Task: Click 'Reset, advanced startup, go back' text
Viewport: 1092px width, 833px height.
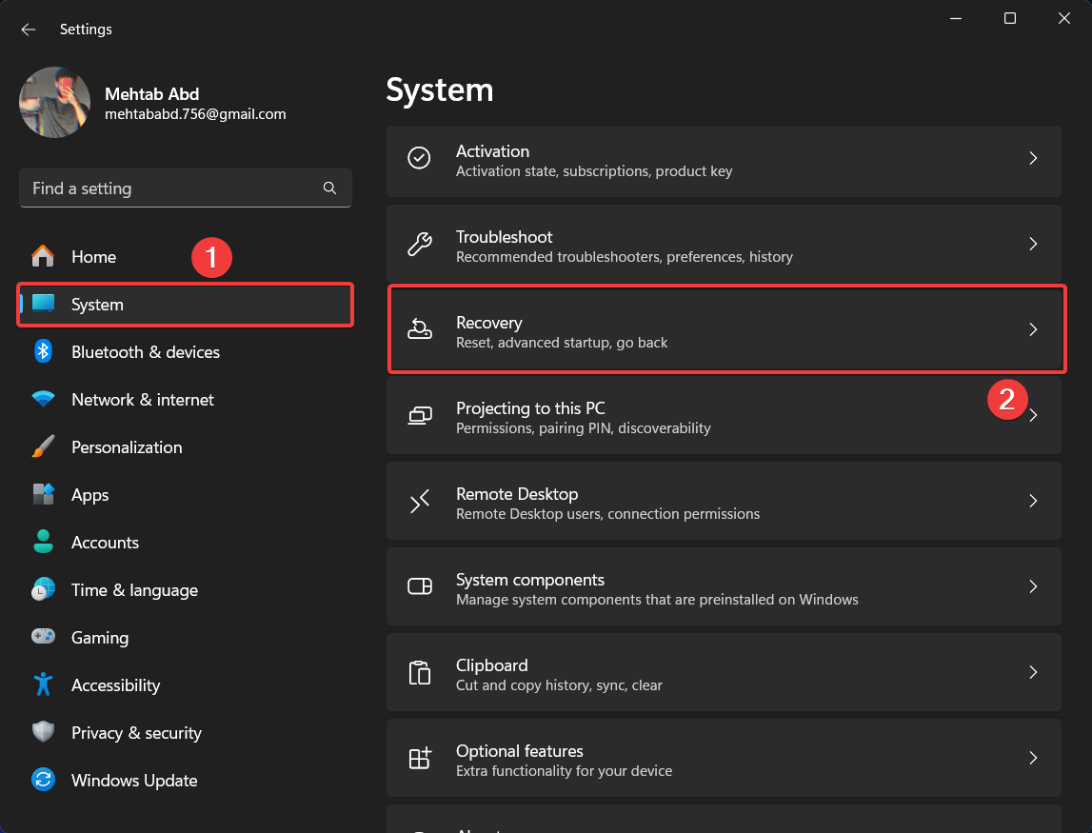Action: [562, 342]
